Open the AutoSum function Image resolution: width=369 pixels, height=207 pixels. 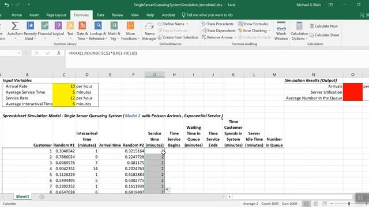pos(15,30)
